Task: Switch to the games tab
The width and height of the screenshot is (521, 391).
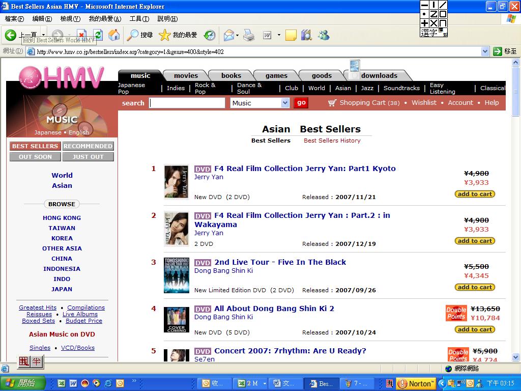Action: (276, 75)
